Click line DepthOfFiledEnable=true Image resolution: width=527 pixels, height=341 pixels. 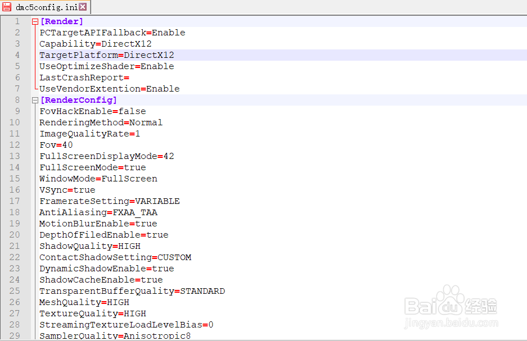coord(104,235)
